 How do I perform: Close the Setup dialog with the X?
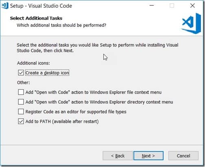192,6
